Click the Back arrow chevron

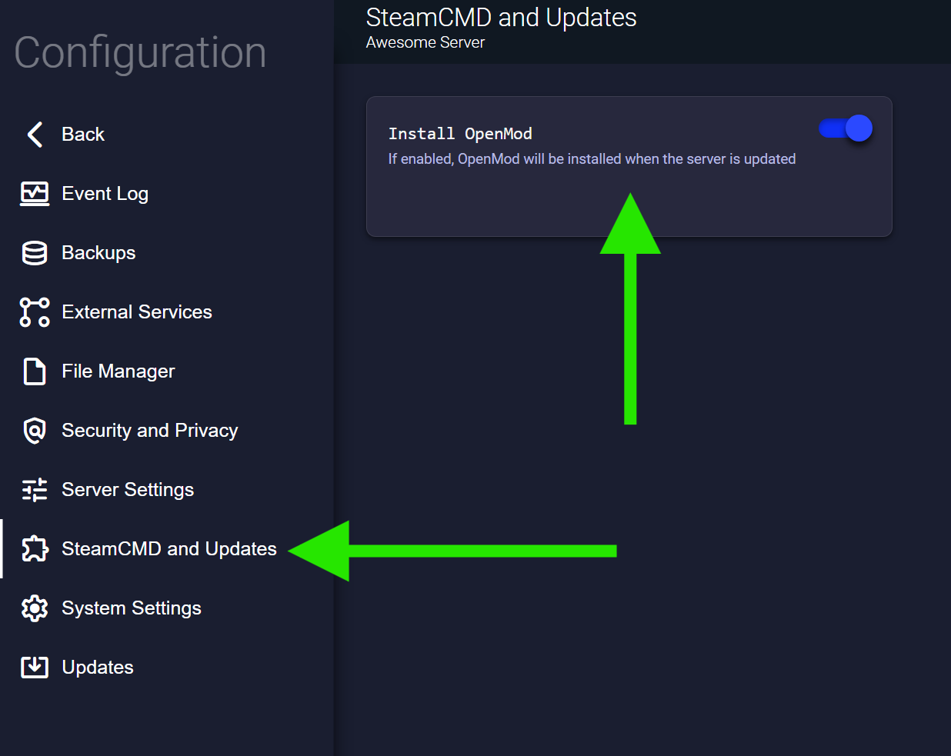click(x=35, y=134)
